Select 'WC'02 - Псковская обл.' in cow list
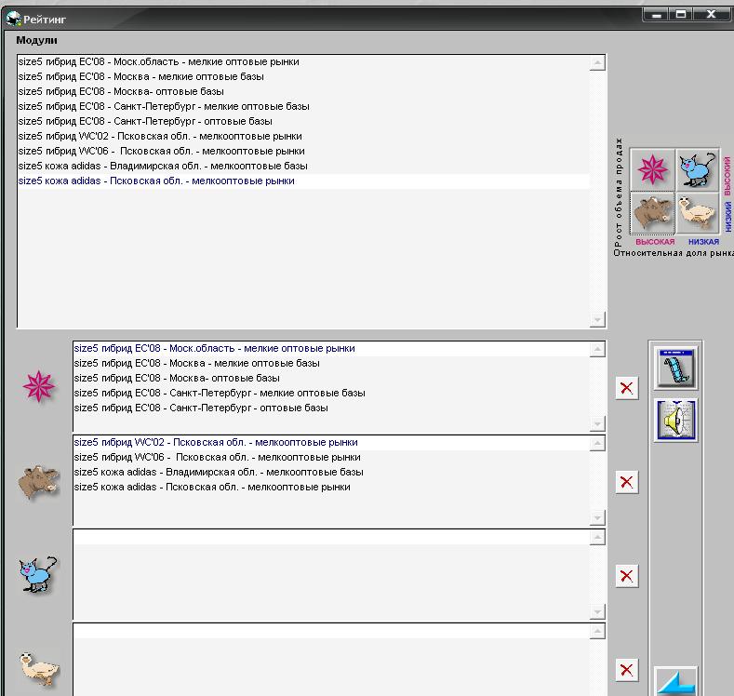Screen dimensions: 734x696 pos(331,443)
